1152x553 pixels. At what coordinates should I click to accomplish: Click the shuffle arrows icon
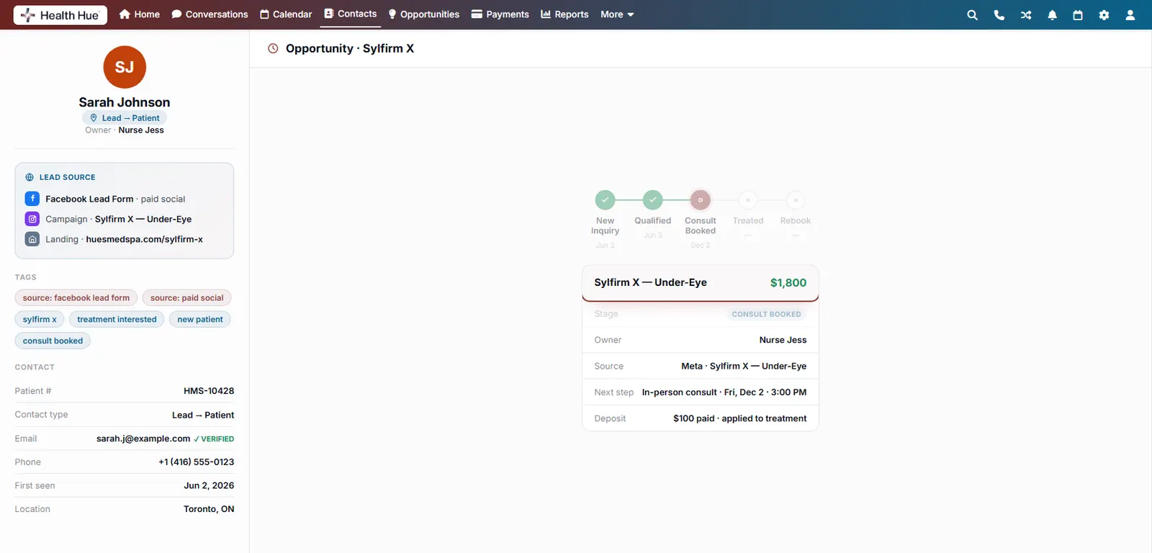point(1026,14)
